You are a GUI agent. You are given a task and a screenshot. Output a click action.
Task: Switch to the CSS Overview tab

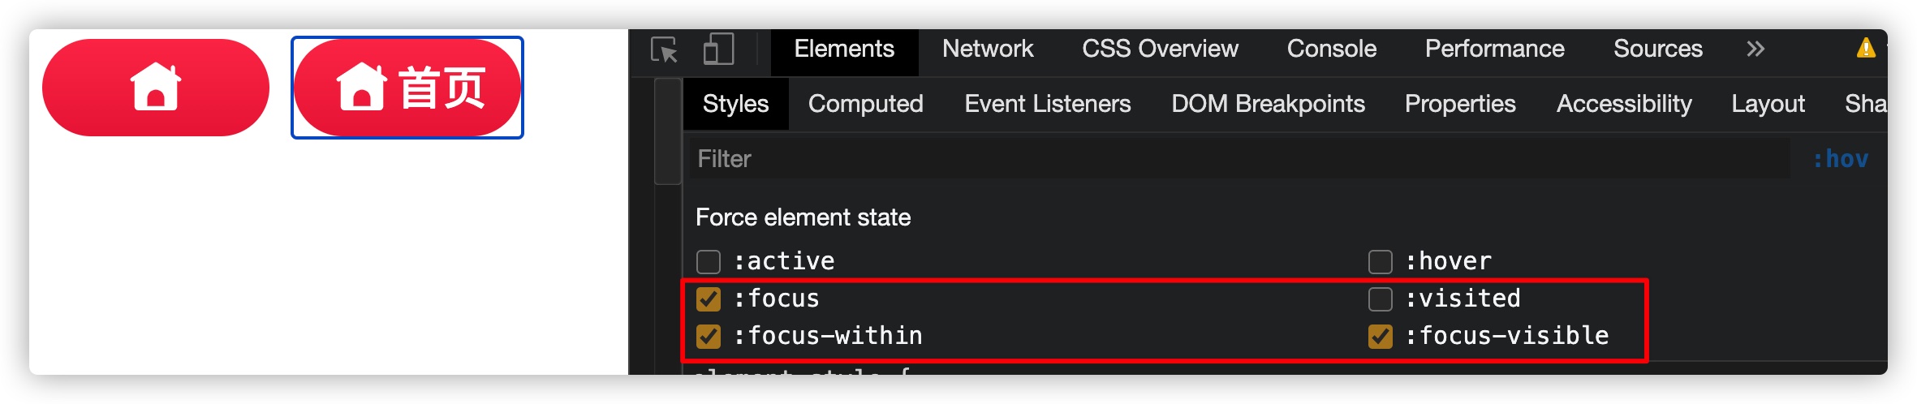coord(1160,49)
